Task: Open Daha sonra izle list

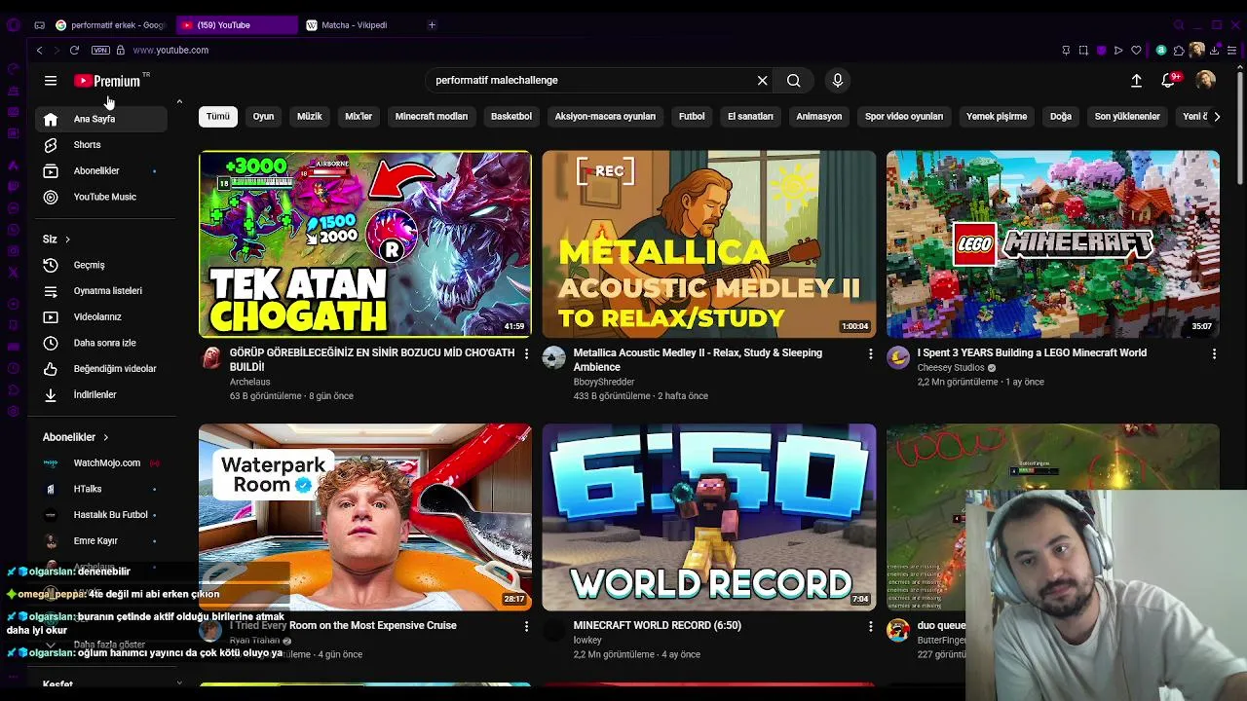Action: [101, 343]
